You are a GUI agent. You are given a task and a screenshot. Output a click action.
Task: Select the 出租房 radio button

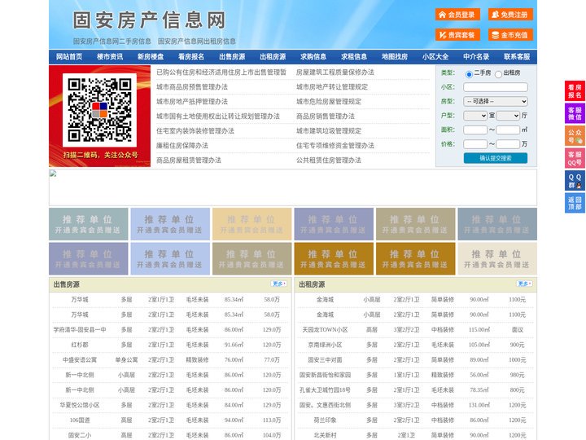[x=498, y=74]
